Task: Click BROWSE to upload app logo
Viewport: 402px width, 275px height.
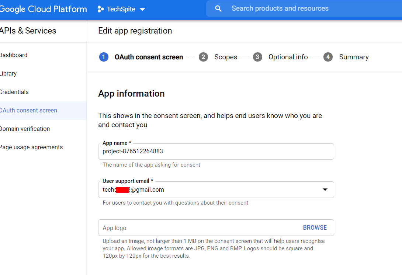Action: point(315,228)
